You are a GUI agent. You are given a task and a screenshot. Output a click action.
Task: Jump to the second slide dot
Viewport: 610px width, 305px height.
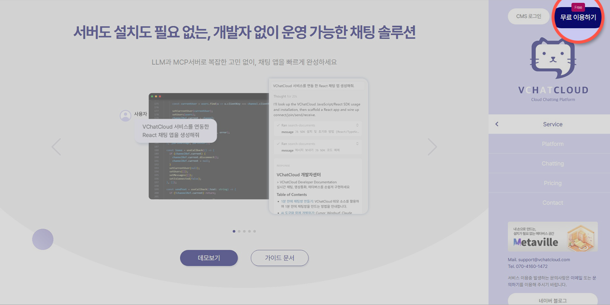(239, 231)
